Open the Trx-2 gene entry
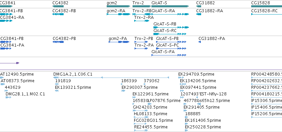The image size is (282, 132). (142, 6)
